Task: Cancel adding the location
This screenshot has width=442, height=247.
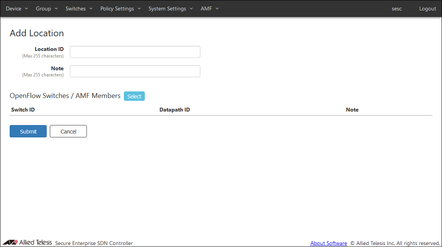Action: click(68, 131)
